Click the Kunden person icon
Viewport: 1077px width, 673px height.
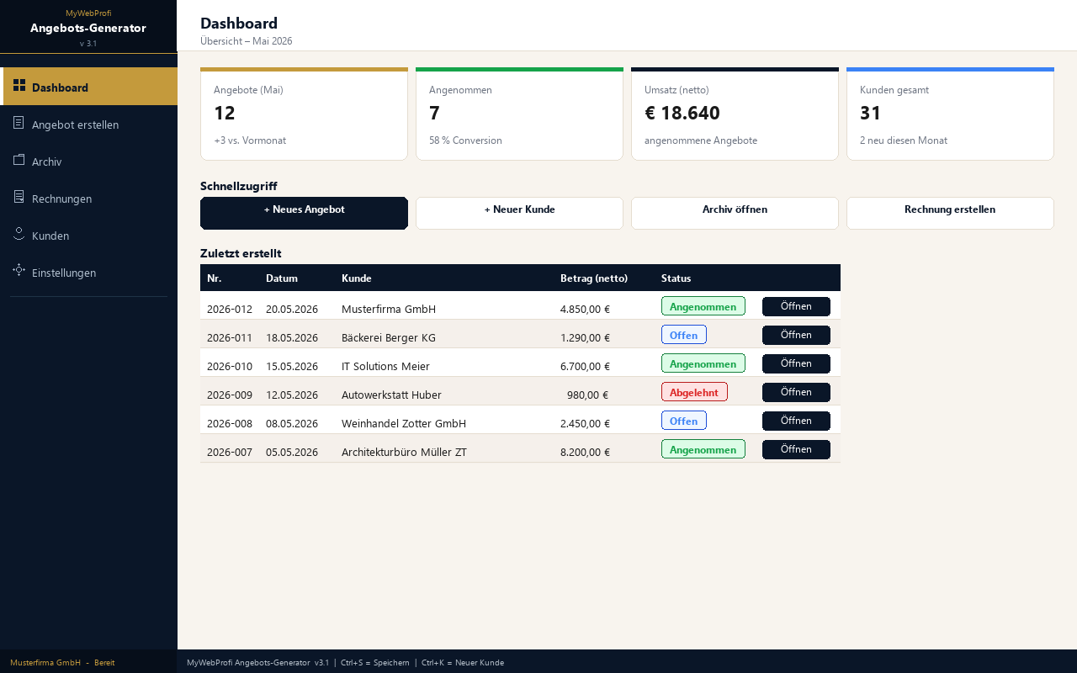[19, 234]
